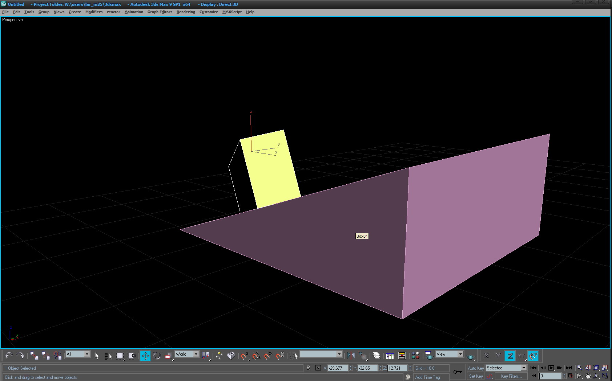Viewport: 612px width, 381px height.
Task: Click the Align tool icon
Action: [x=363, y=356]
